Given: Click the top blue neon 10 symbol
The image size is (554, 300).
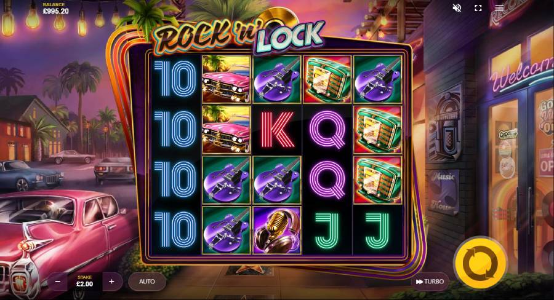Looking at the screenshot, I should click(175, 79).
